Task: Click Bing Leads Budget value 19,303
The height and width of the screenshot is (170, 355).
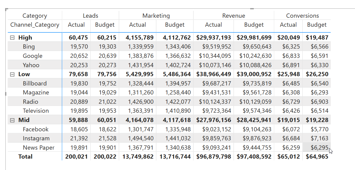Action: (x=107, y=46)
